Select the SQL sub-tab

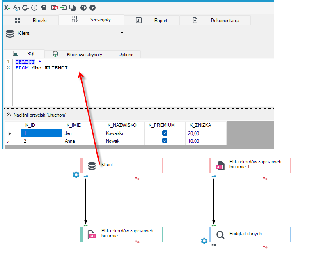click(24, 53)
